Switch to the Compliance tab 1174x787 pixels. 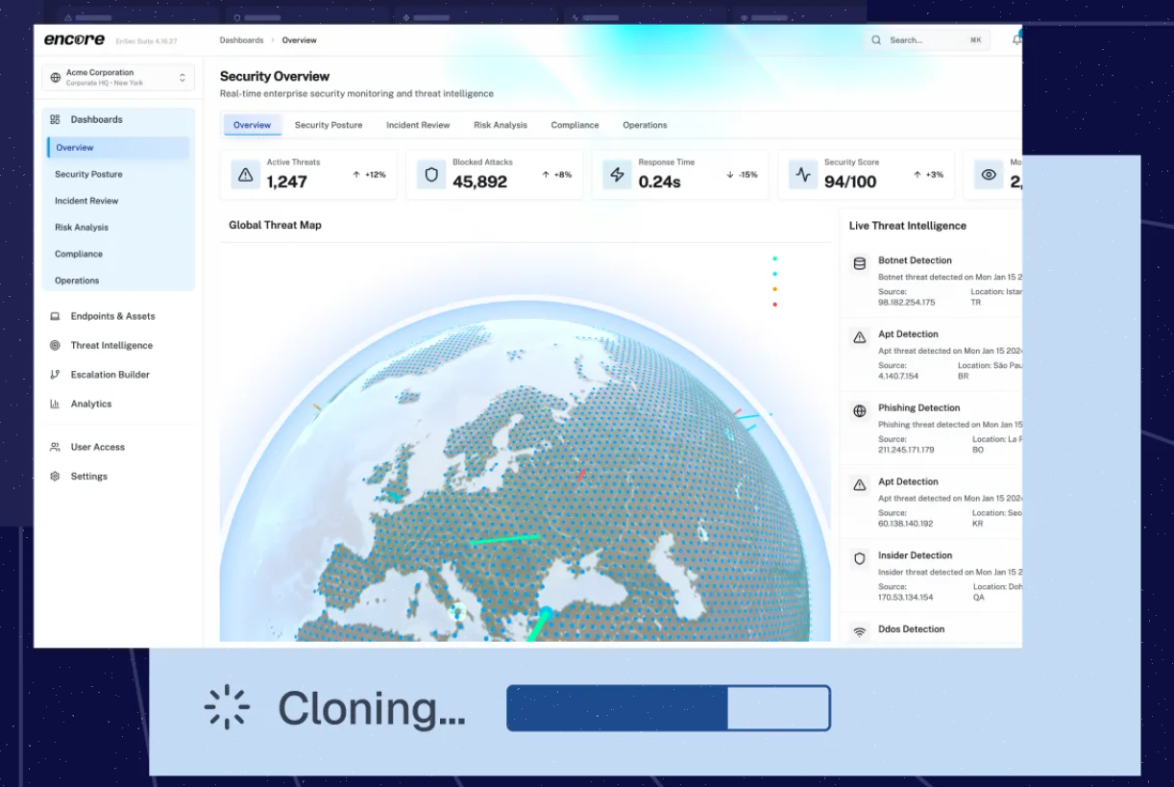click(575, 125)
